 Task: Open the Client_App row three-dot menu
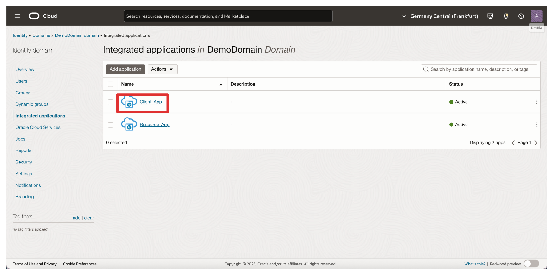point(536,102)
